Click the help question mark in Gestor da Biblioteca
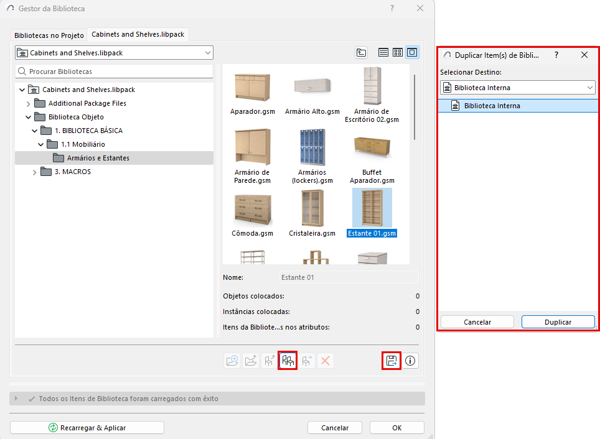 [x=392, y=9]
